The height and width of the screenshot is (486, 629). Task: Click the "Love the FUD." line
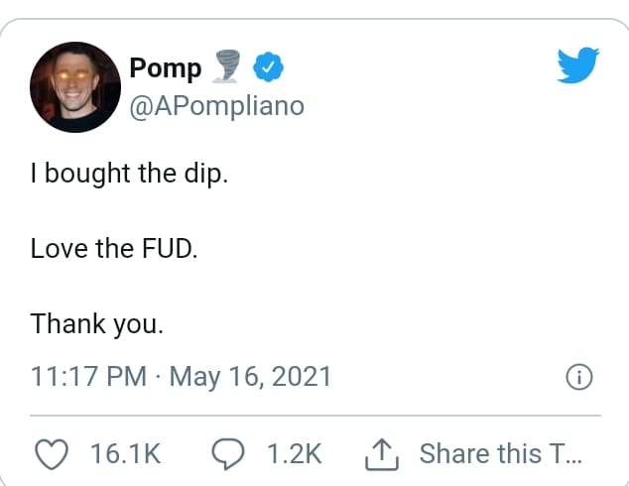coord(114,249)
